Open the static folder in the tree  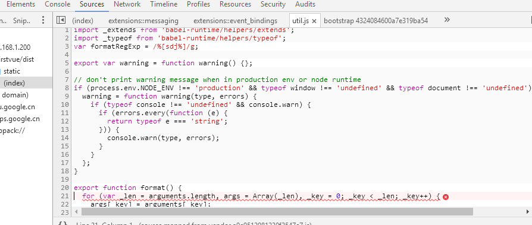click(x=11, y=71)
